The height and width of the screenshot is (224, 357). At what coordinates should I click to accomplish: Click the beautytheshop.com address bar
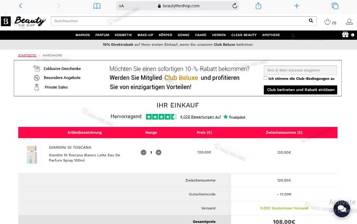[x=178, y=6]
